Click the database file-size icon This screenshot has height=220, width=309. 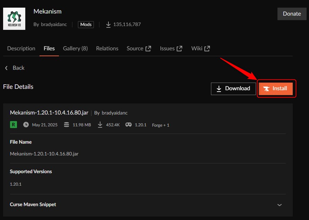tap(67, 125)
